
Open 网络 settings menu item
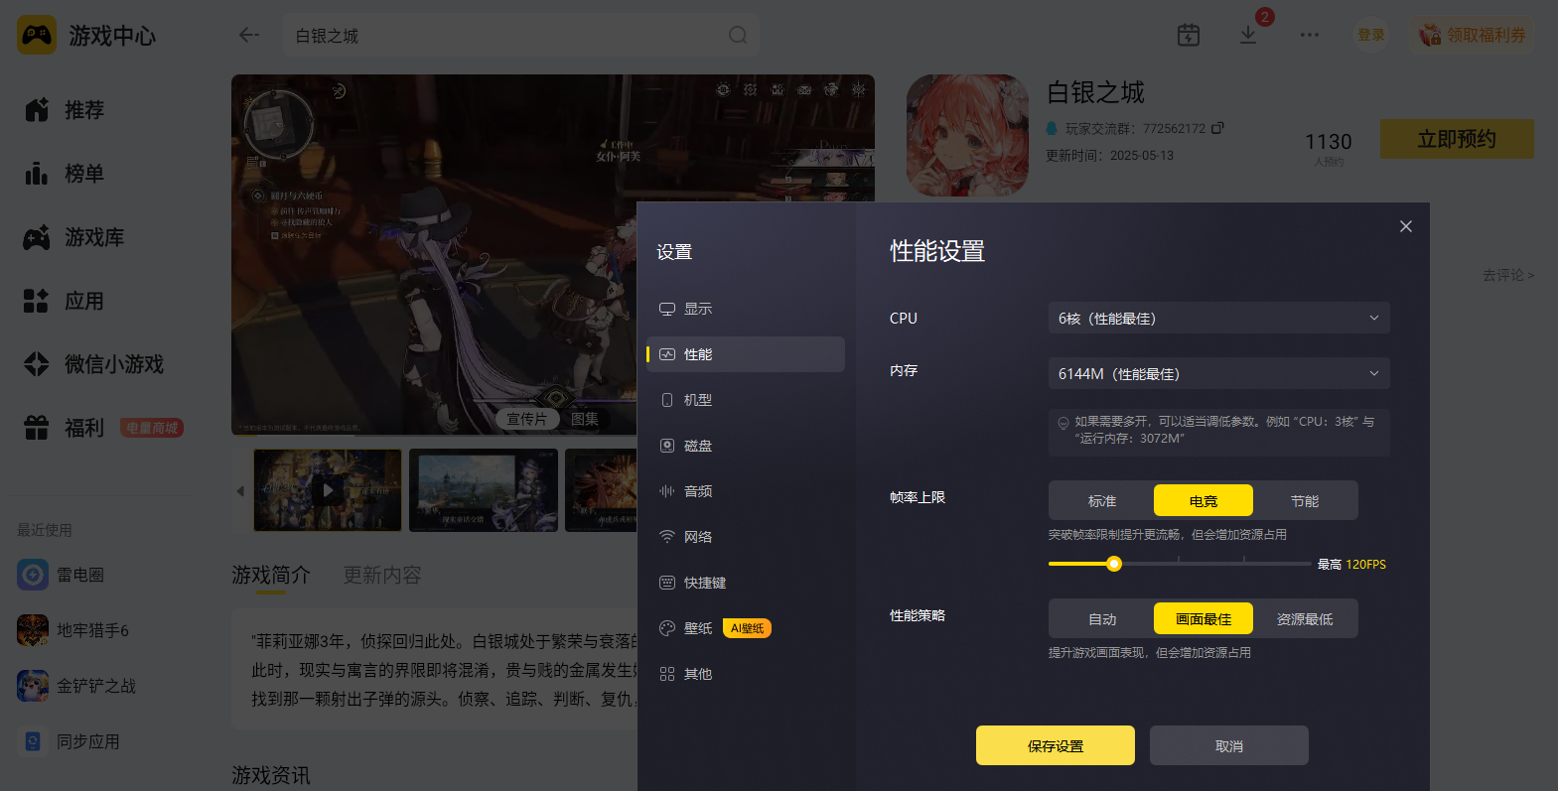pos(746,537)
